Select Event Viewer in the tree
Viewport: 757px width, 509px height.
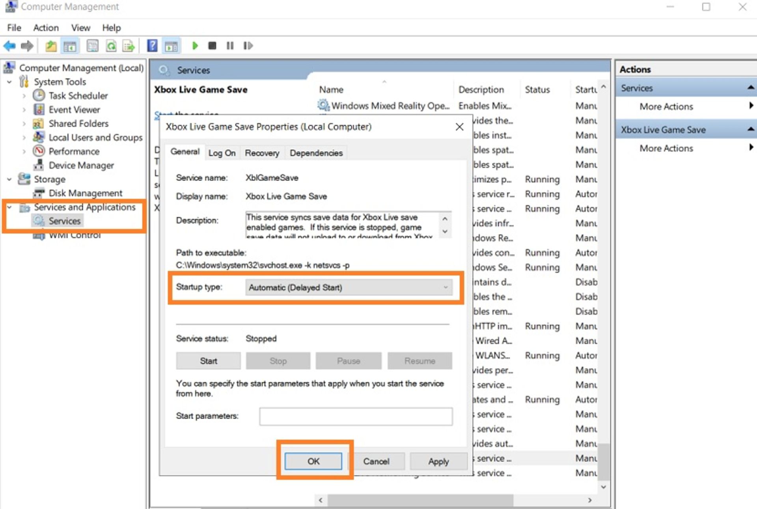point(74,110)
